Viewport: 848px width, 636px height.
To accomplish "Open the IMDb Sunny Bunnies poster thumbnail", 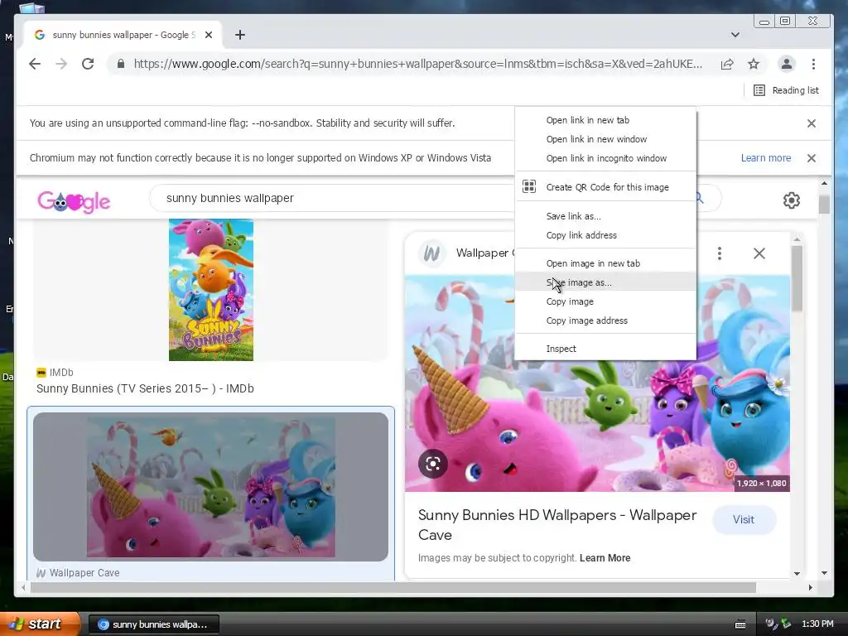I will click(x=211, y=290).
